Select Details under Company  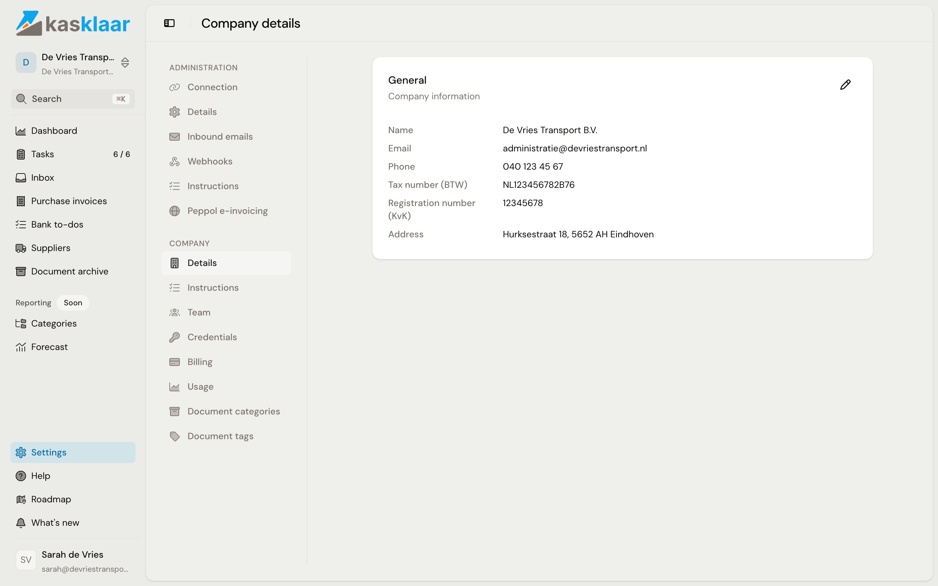[x=226, y=263]
